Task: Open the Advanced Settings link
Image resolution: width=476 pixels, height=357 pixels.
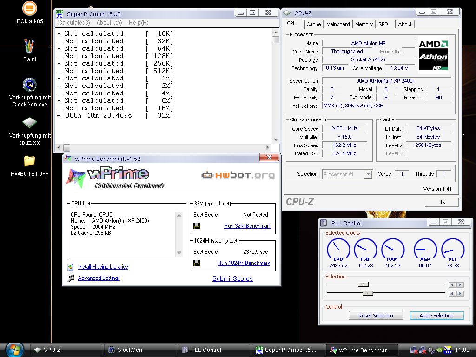Action: (x=99, y=278)
